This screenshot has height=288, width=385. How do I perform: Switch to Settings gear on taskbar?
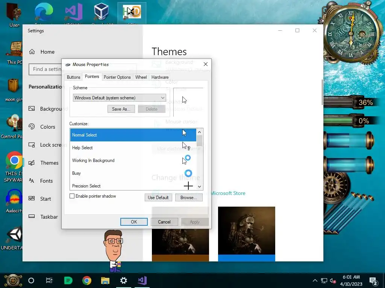[x=123, y=280]
